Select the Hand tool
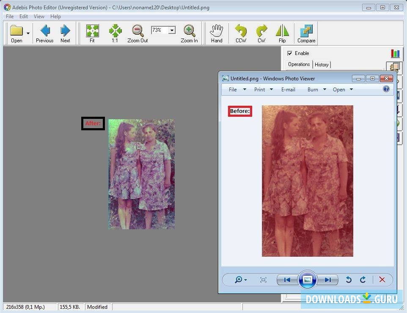 (217, 33)
